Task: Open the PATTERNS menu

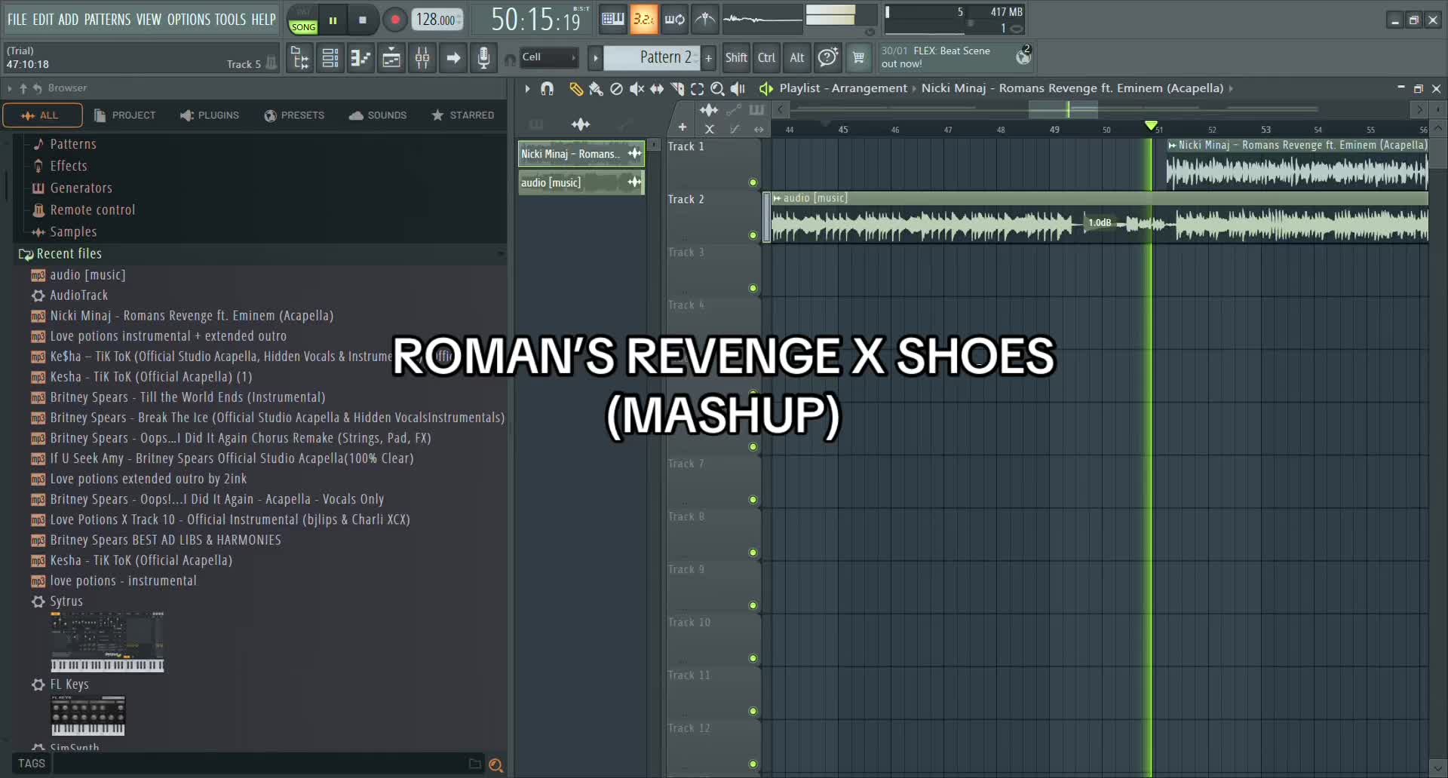Action: pos(107,20)
